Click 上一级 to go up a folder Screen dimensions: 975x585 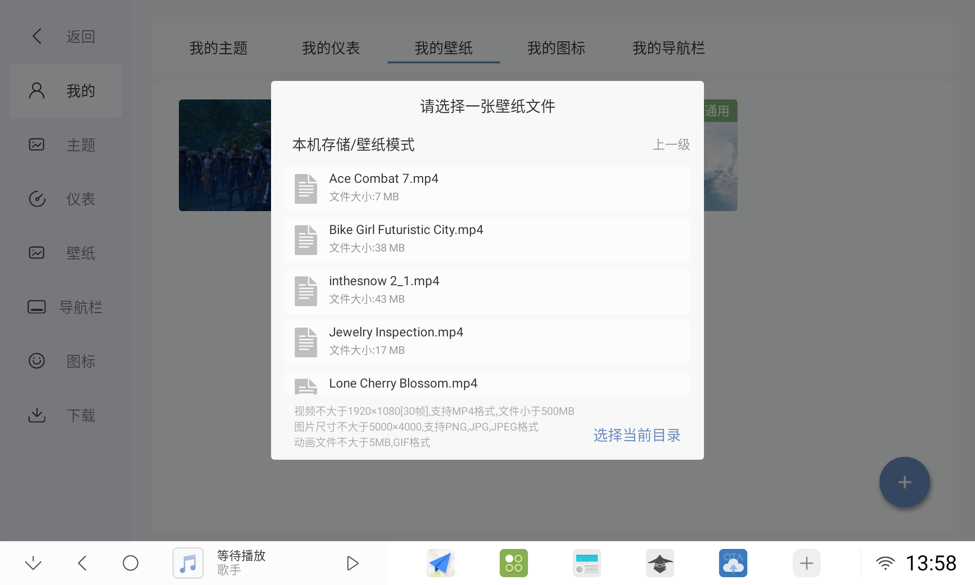[x=671, y=145]
